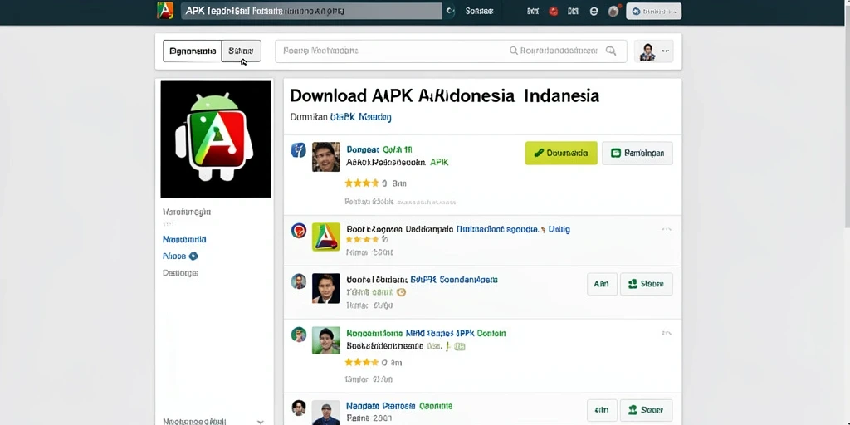This screenshot has width=850, height=425.
Task: Expand the menu dots beside the user avatar
Action: [665, 51]
